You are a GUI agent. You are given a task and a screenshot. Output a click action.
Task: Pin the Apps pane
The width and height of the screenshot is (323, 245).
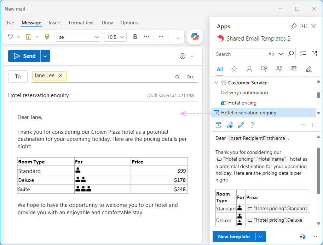(x=294, y=26)
